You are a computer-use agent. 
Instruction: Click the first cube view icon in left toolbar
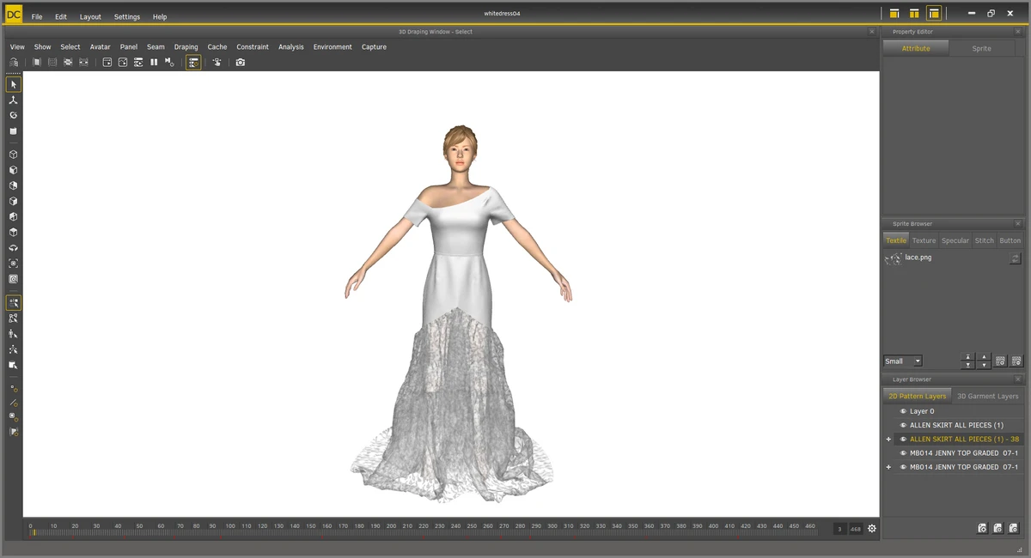(13, 155)
